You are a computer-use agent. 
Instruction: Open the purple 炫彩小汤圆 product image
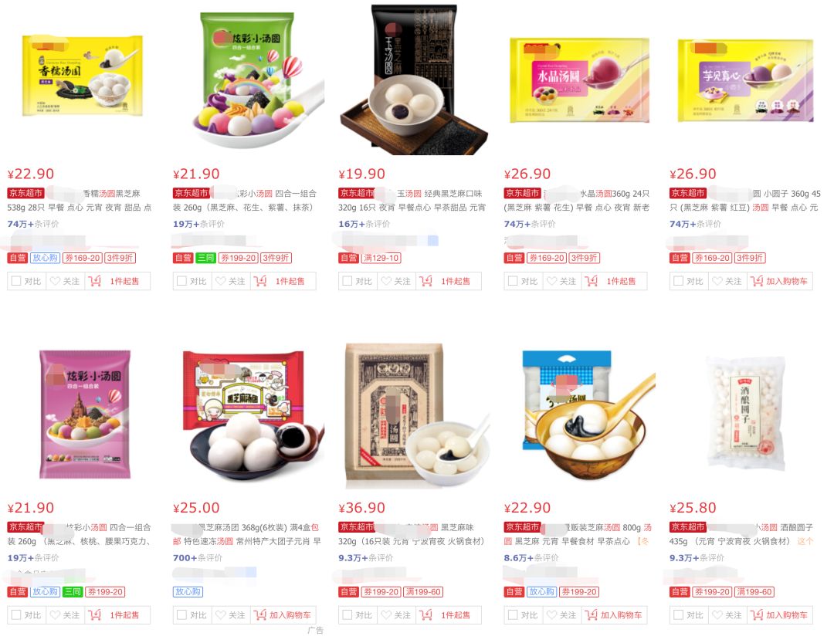tap(85, 415)
